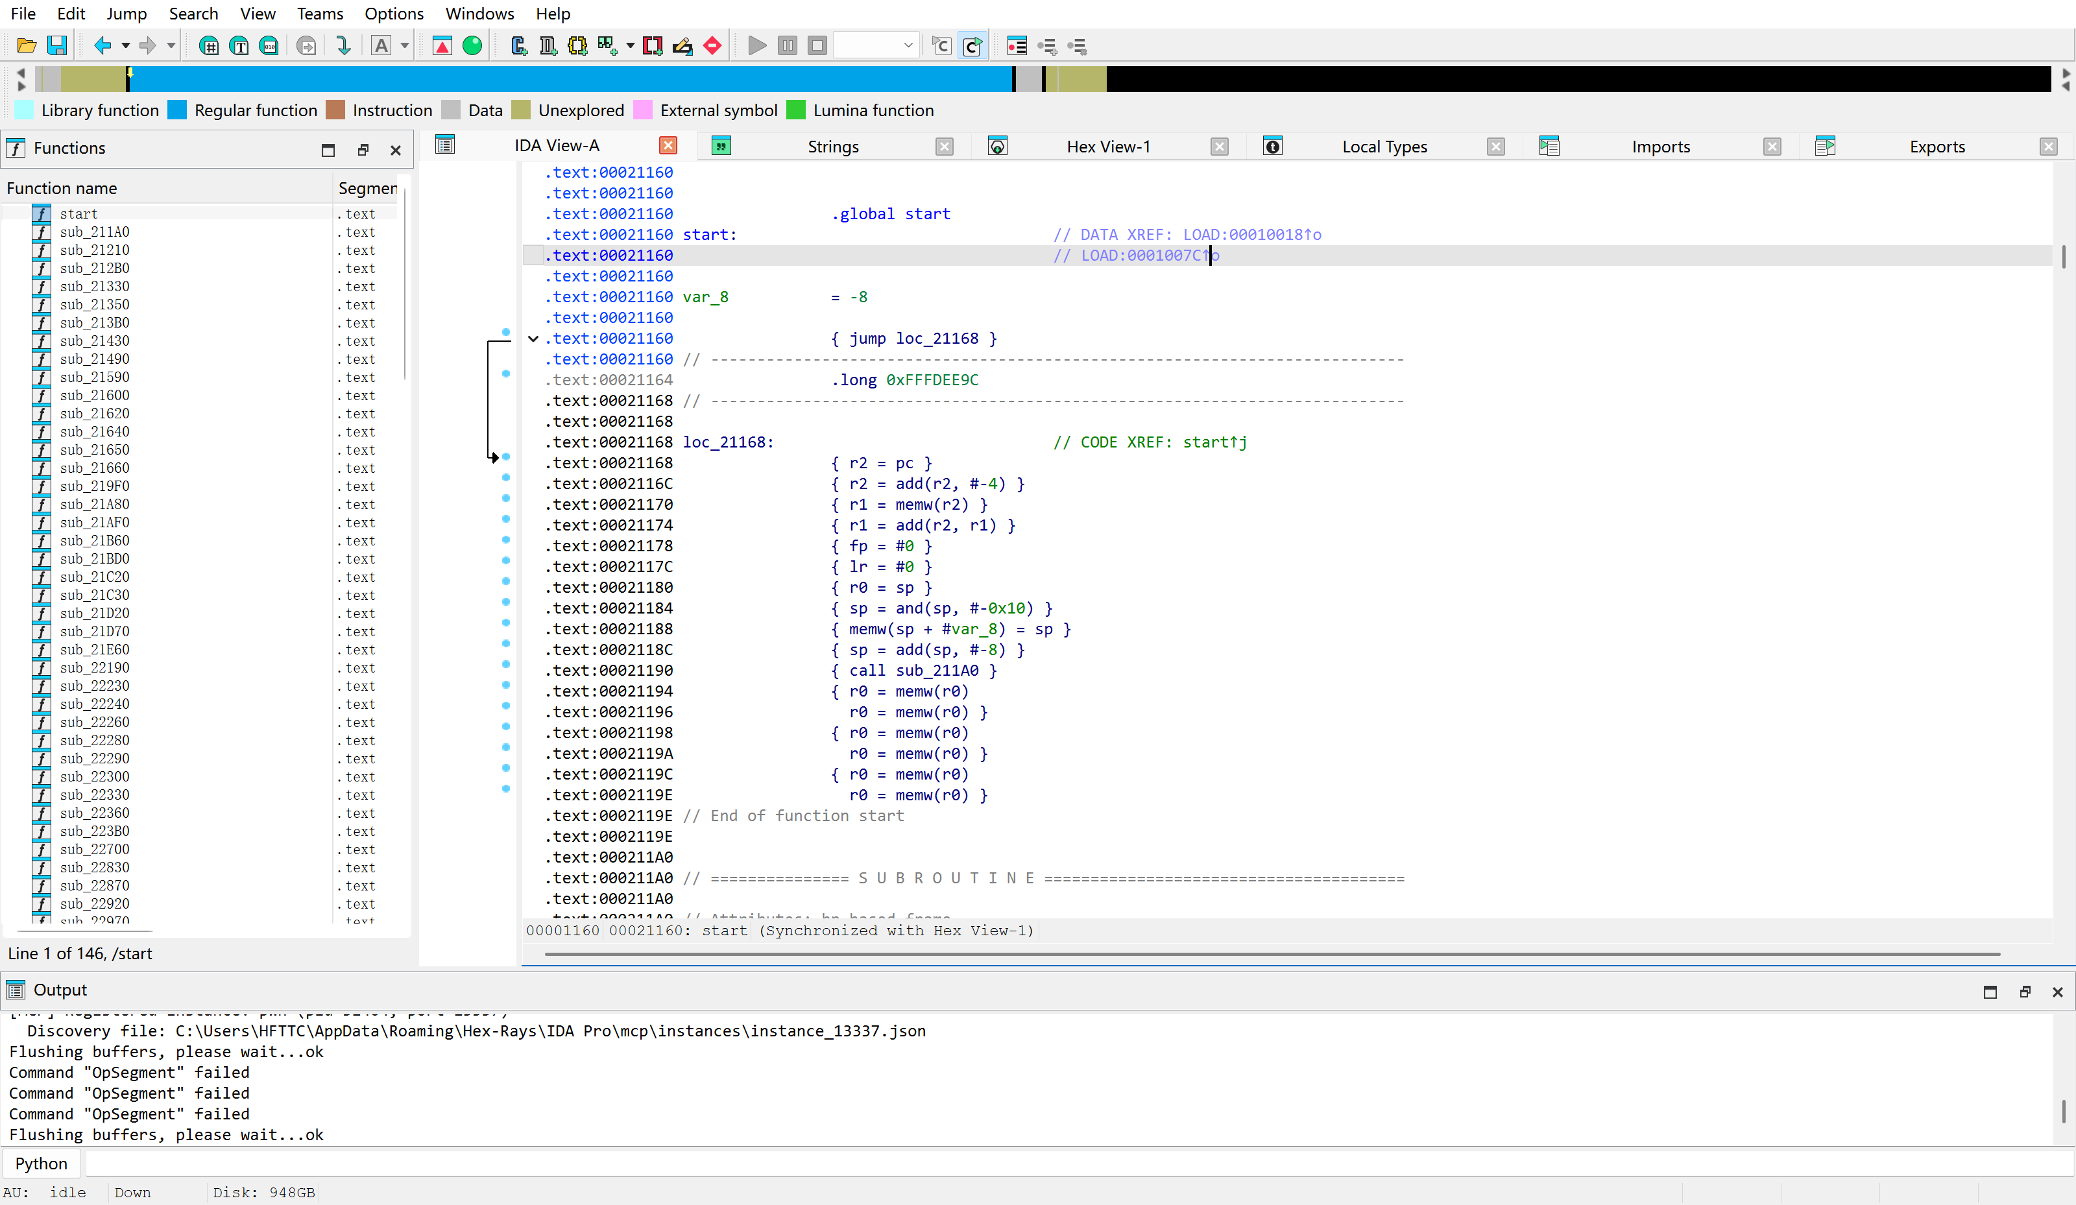Click the LOAD:00010018 data xref link

click(x=1252, y=235)
